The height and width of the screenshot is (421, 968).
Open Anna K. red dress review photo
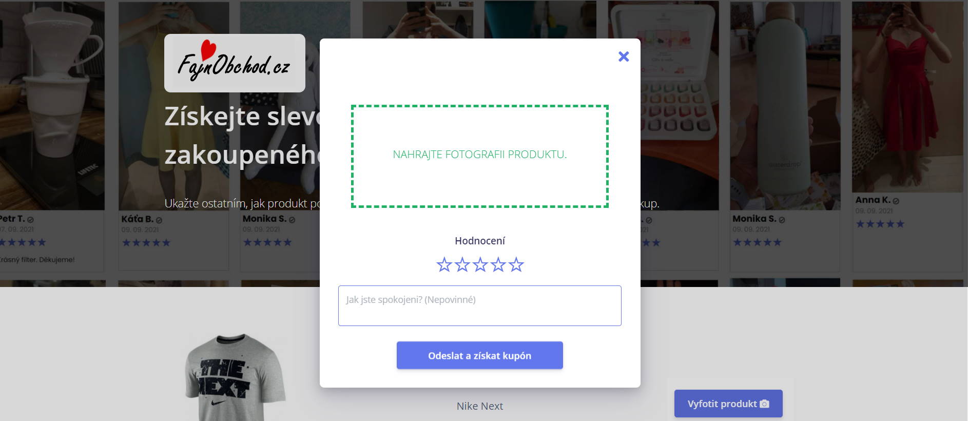coord(907,97)
